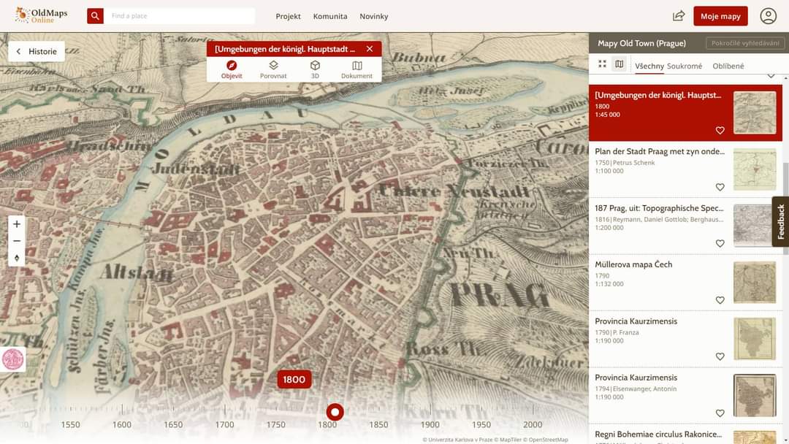This screenshot has height=444, width=789.
Task: Open thumbnail of Müllerova mapa Čech
Action: (755, 283)
